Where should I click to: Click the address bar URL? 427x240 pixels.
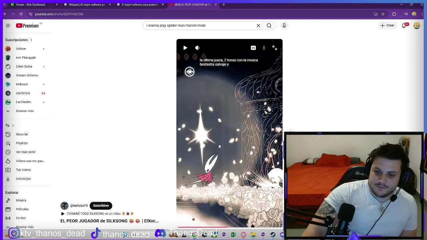coord(59,14)
